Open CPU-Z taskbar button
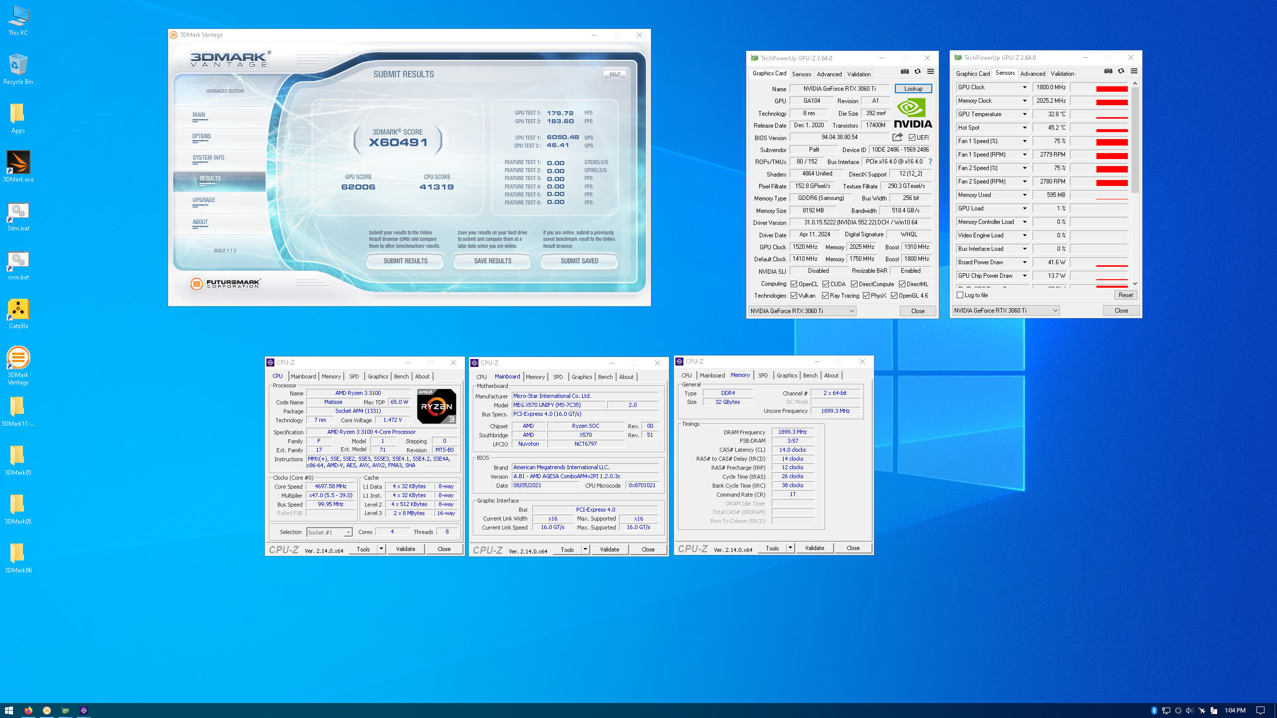This screenshot has height=718, width=1277. [84, 710]
